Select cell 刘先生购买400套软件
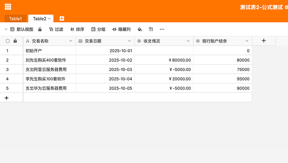Viewport: 288px width, 163px height. tap(50, 60)
